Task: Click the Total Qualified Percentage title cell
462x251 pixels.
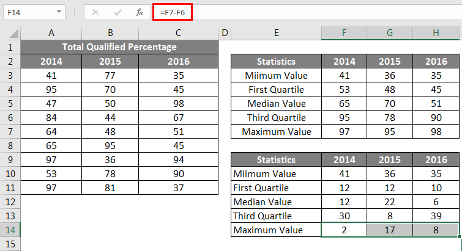Action: [119, 47]
